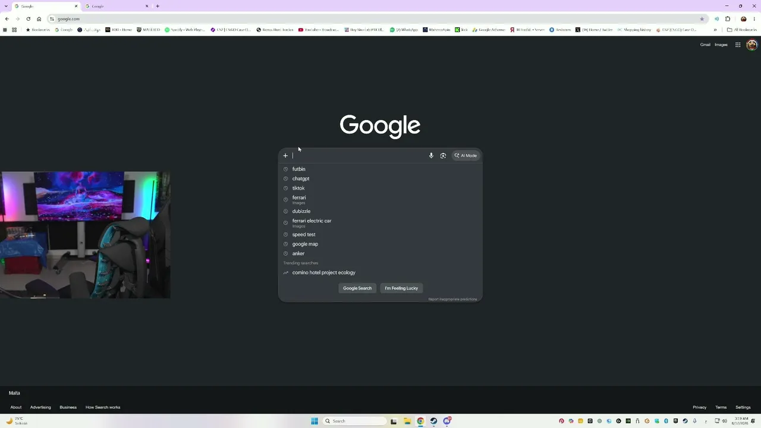The height and width of the screenshot is (428, 761).
Task: Open the Windows Start menu
Action: [315, 421]
